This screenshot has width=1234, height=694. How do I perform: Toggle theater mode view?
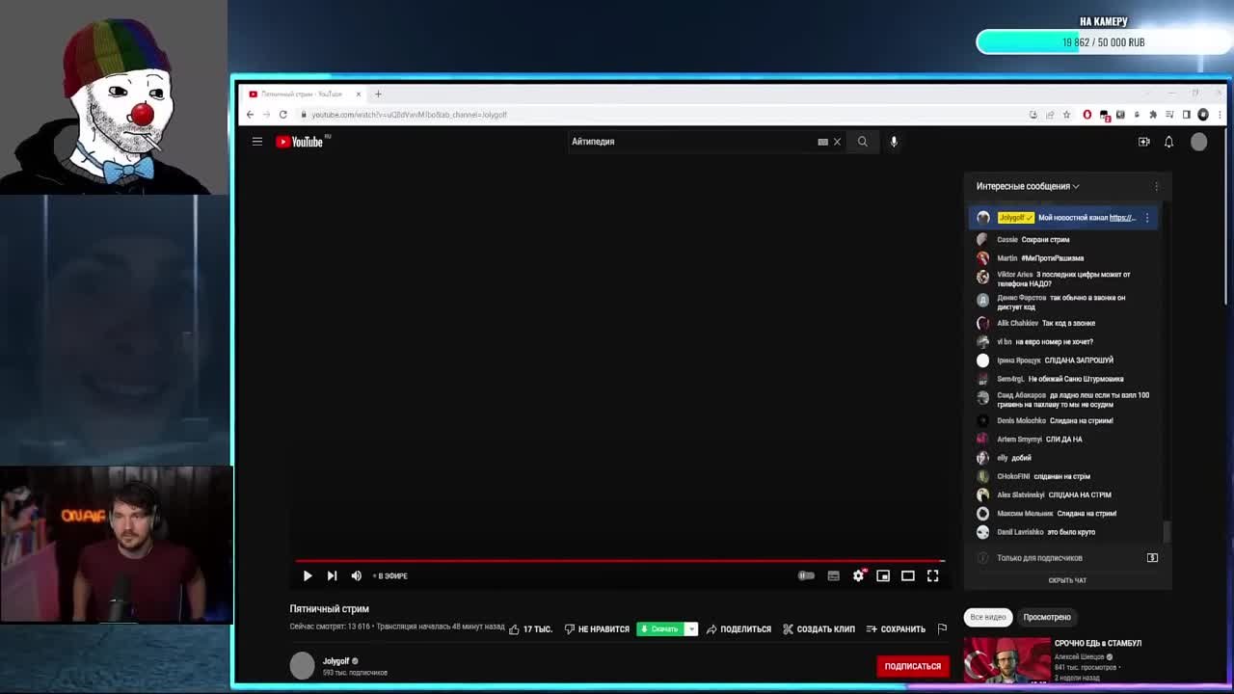907,575
